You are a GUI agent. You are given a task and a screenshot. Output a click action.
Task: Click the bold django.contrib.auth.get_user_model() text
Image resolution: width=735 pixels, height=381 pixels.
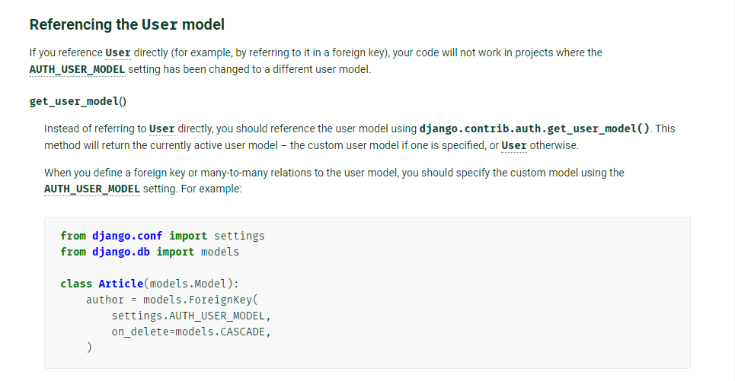click(x=535, y=129)
